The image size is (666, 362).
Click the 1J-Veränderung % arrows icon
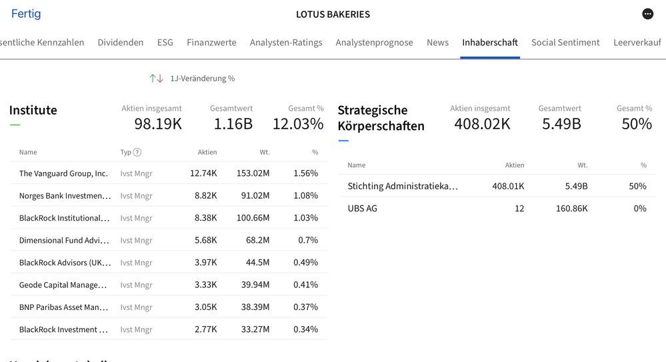point(157,79)
